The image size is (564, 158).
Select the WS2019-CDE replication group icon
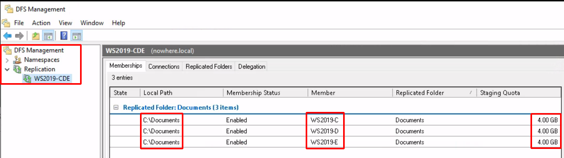(x=27, y=79)
